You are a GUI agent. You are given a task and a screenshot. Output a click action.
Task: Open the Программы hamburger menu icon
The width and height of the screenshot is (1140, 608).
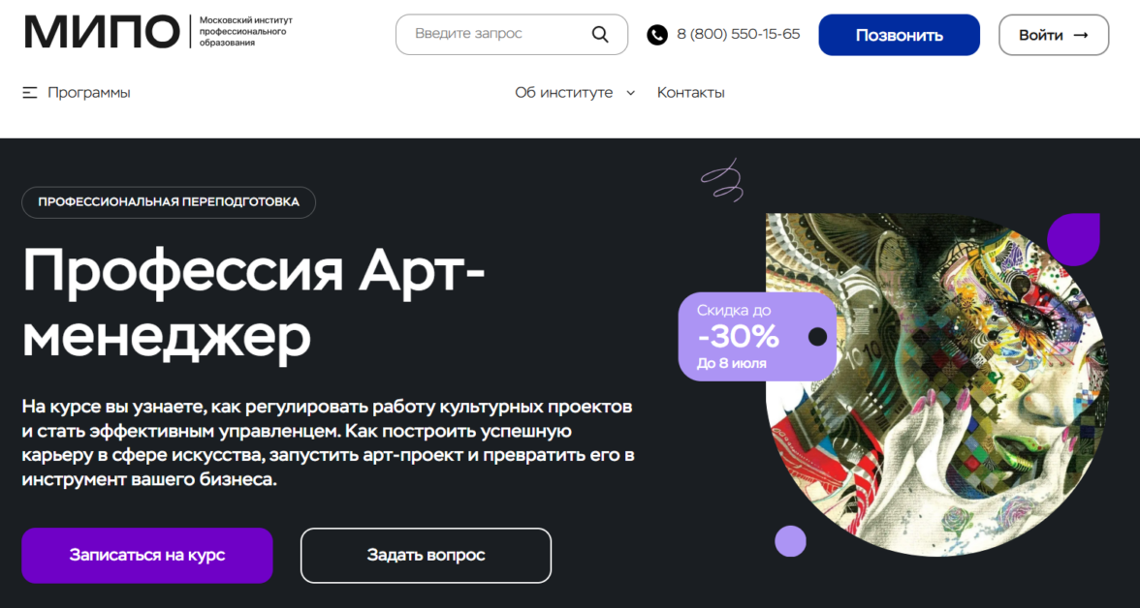click(x=30, y=93)
